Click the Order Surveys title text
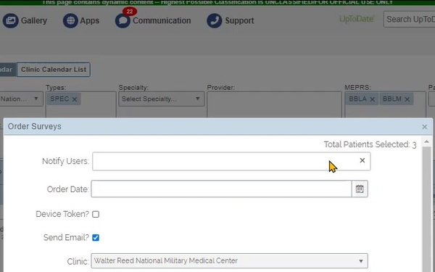The image size is (435, 272). coord(35,126)
